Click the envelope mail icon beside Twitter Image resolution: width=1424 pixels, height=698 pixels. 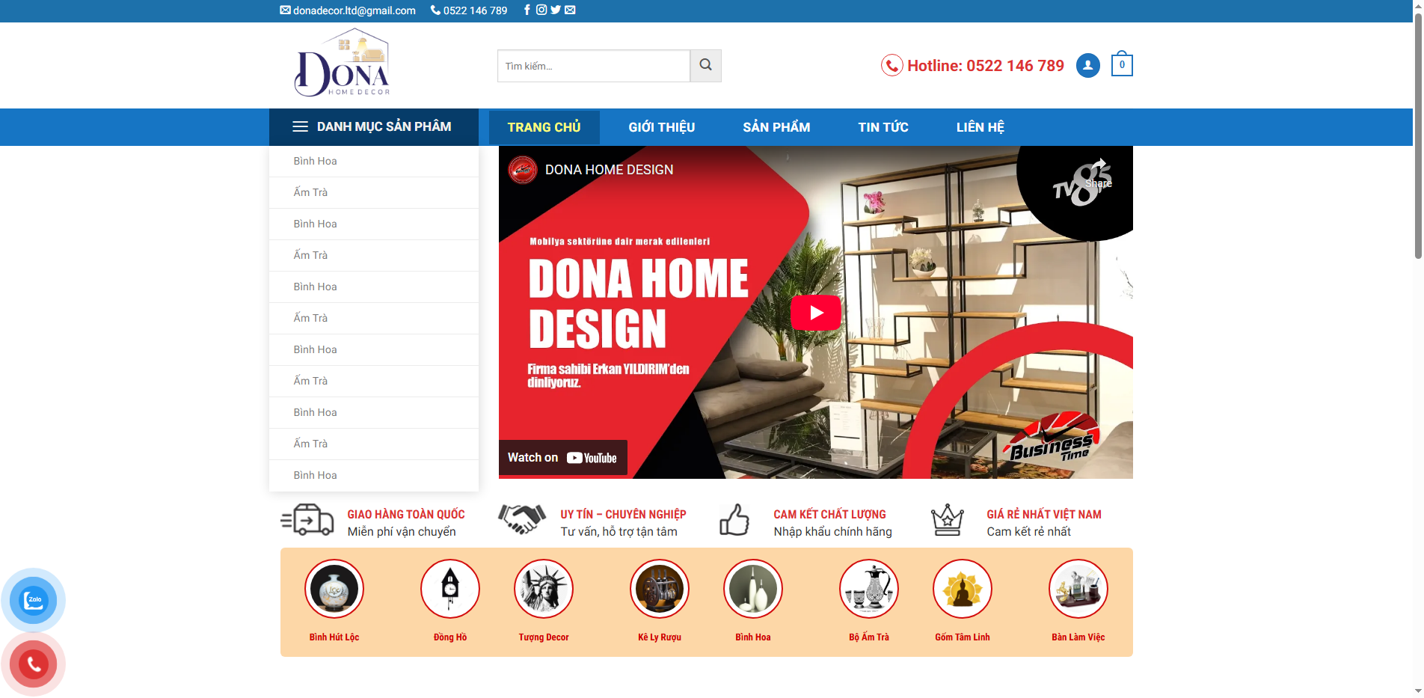[x=570, y=10]
